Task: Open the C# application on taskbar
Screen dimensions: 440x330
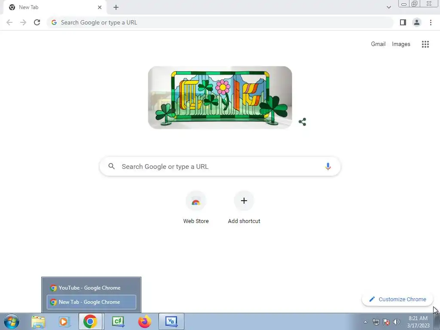Action: (118, 321)
